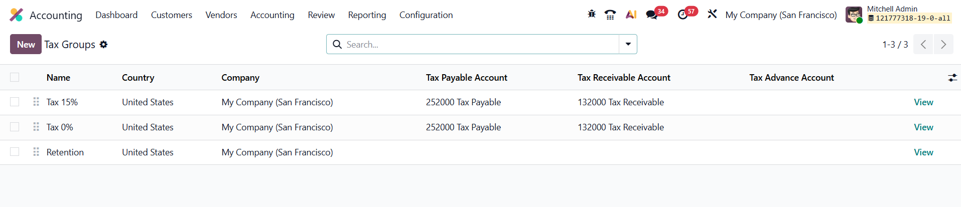961x207 pixels.
Task: Create a New tax group
Action: [x=26, y=44]
